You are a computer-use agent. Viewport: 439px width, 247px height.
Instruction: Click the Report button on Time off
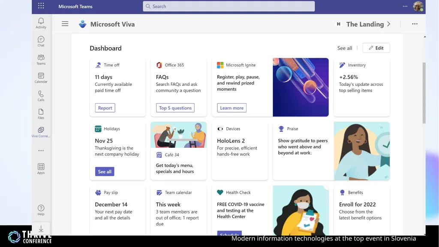click(x=105, y=108)
